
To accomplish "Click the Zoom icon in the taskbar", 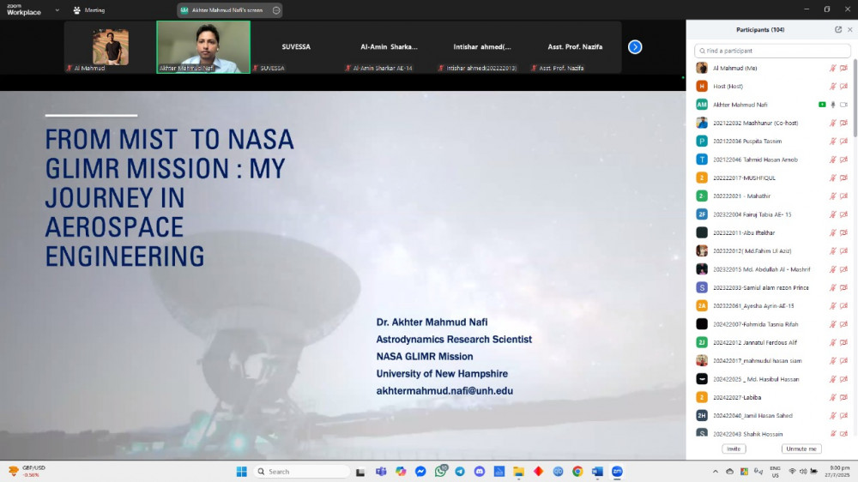I will pos(616,471).
